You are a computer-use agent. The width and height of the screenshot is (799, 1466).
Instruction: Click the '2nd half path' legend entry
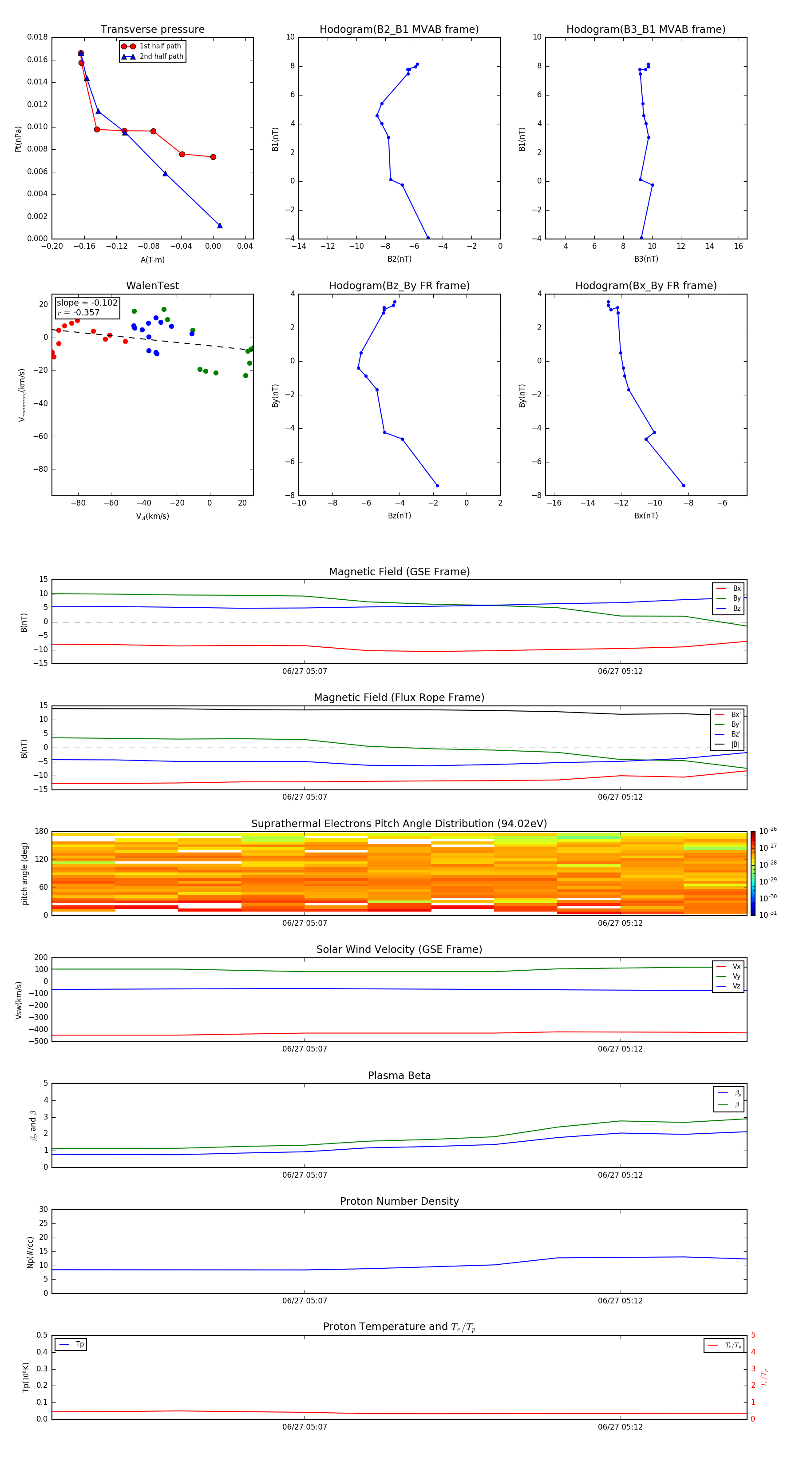pos(152,56)
